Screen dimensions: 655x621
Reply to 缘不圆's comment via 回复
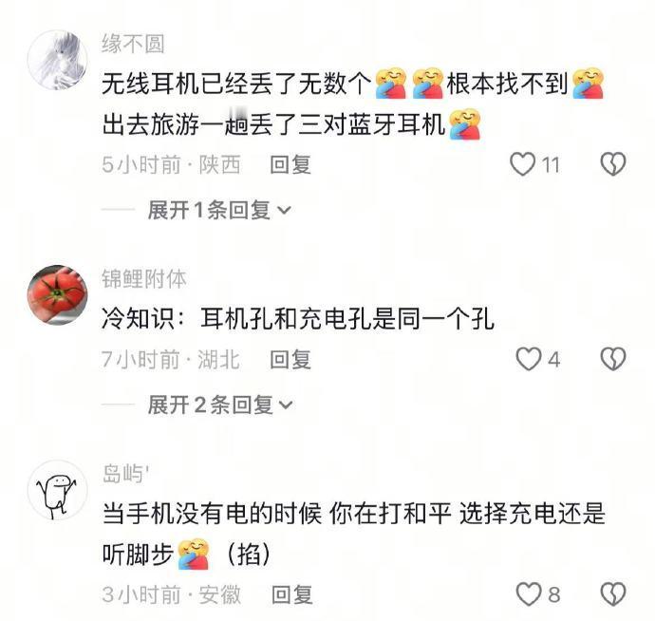290,164
